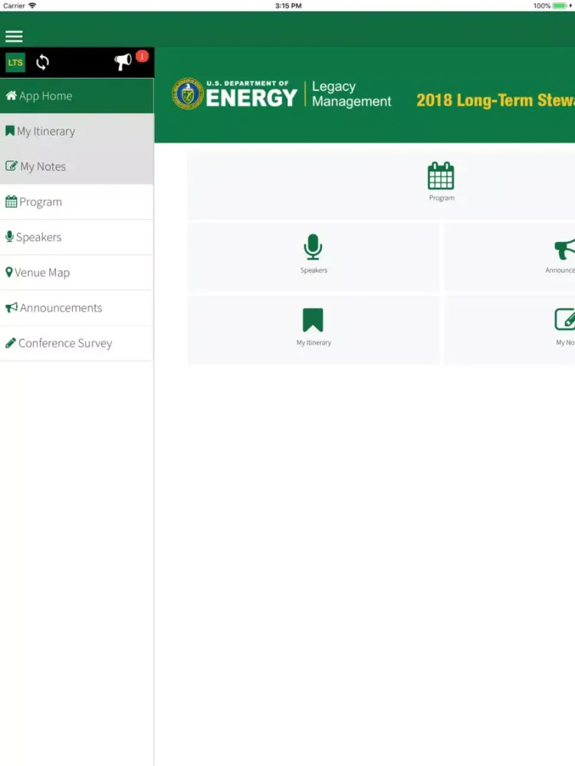575x766 pixels.
Task: Click the green LTS app logo
Action: point(15,63)
